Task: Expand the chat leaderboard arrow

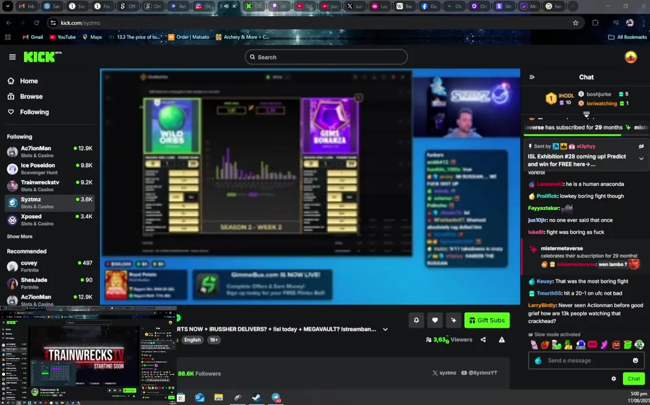Action: click(586, 114)
